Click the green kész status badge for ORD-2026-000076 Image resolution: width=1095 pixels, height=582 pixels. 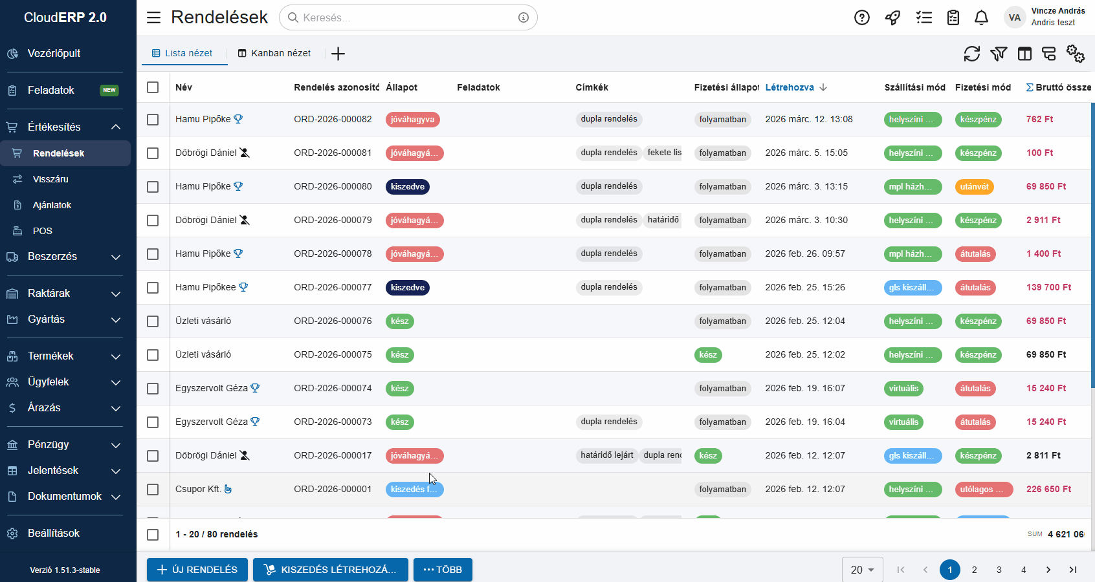tap(399, 321)
